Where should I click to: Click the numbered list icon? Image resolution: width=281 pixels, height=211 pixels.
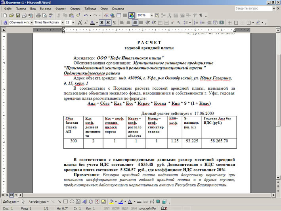[x=196, y=23]
